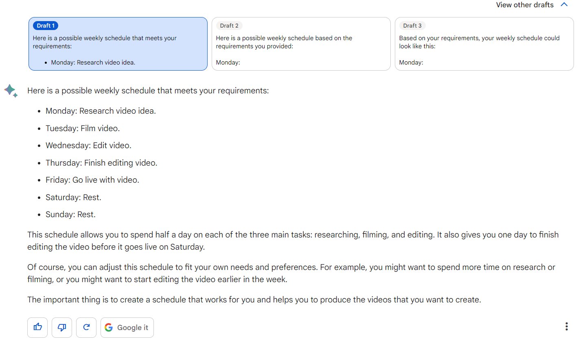578x341 pixels.
Task: Click the paragraph starting "This schedule allows"
Action: pyautogui.click(x=293, y=241)
